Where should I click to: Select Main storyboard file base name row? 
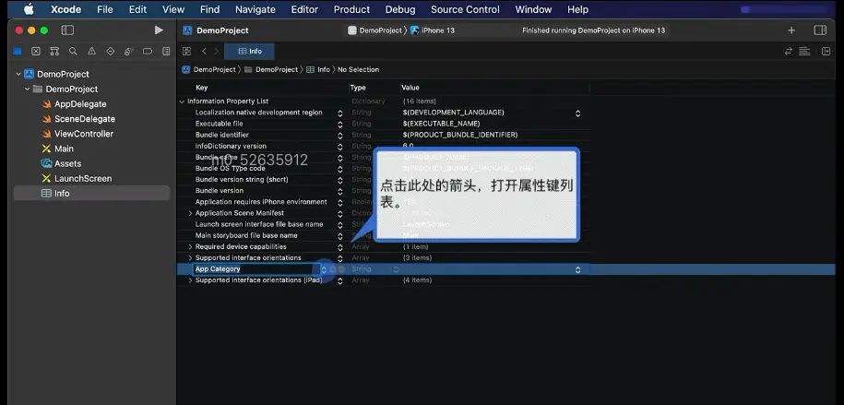(x=383, y=236)
